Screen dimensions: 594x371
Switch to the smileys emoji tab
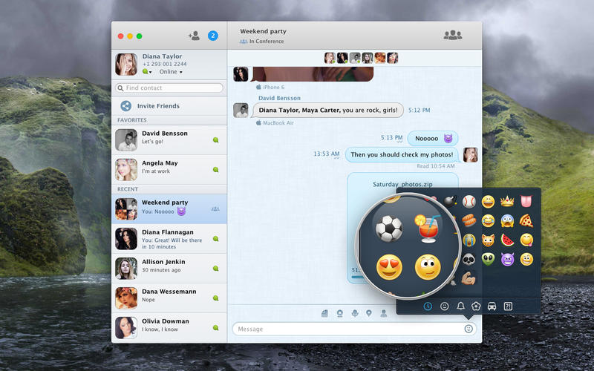tap(445, 306)
